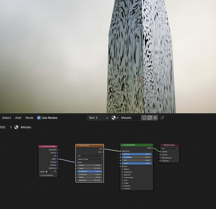Open the material browse sphere icon
This screenshot has width=216, height=209.
(115, 118)
